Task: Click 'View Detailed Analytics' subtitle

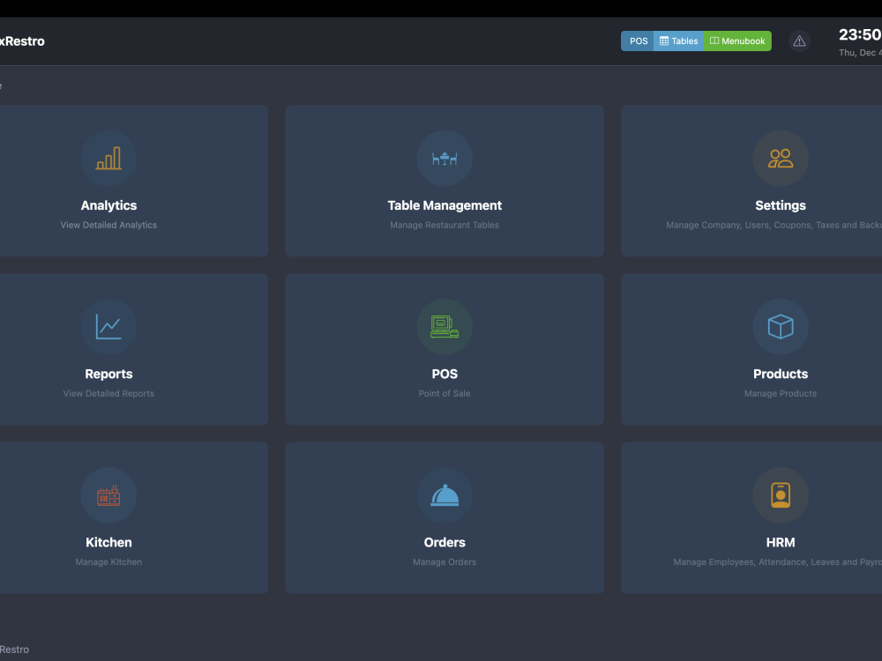Action: [108, 225]
